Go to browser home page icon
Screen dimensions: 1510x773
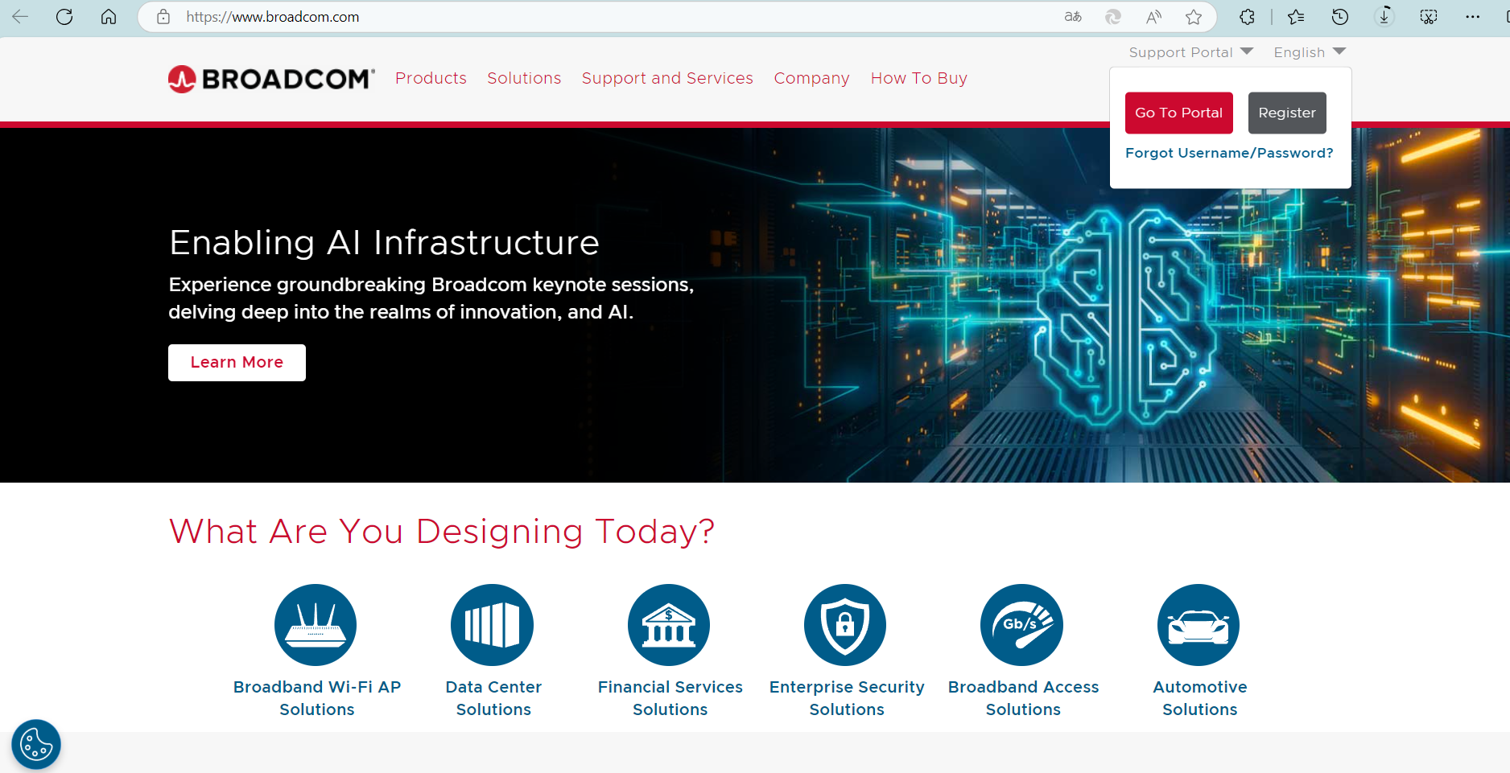[109, 17]
